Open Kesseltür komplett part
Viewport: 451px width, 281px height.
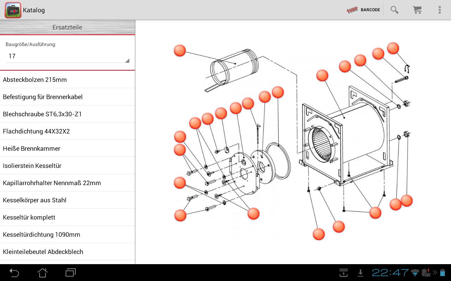[x=67, y=217]
